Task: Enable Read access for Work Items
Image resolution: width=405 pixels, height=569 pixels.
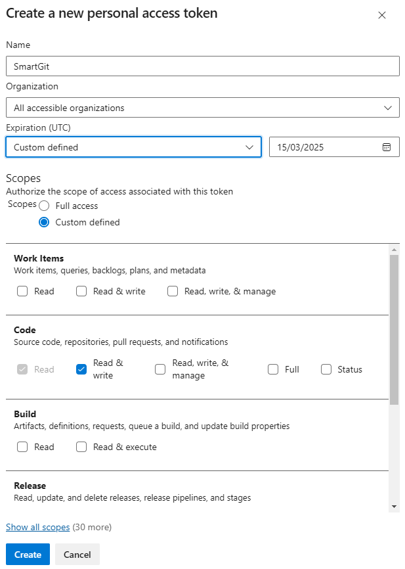Action: [21, 290]
